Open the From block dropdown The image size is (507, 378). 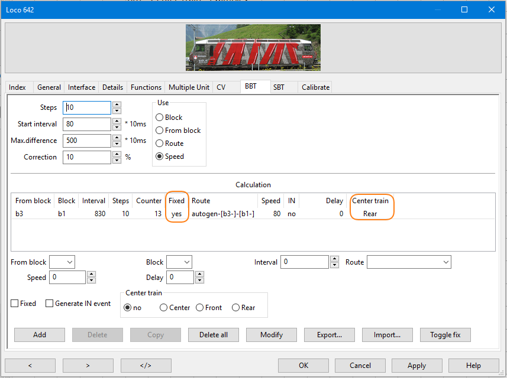[69, 262]
